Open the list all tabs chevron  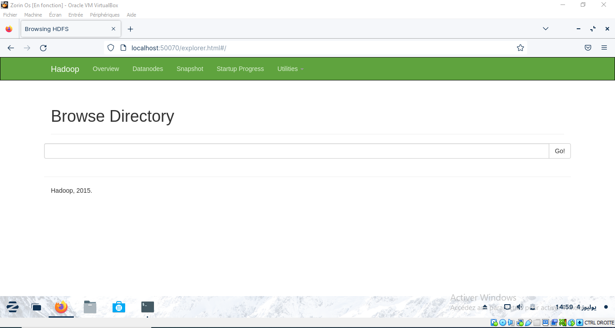pyautogui.click(x=545, y=29)
